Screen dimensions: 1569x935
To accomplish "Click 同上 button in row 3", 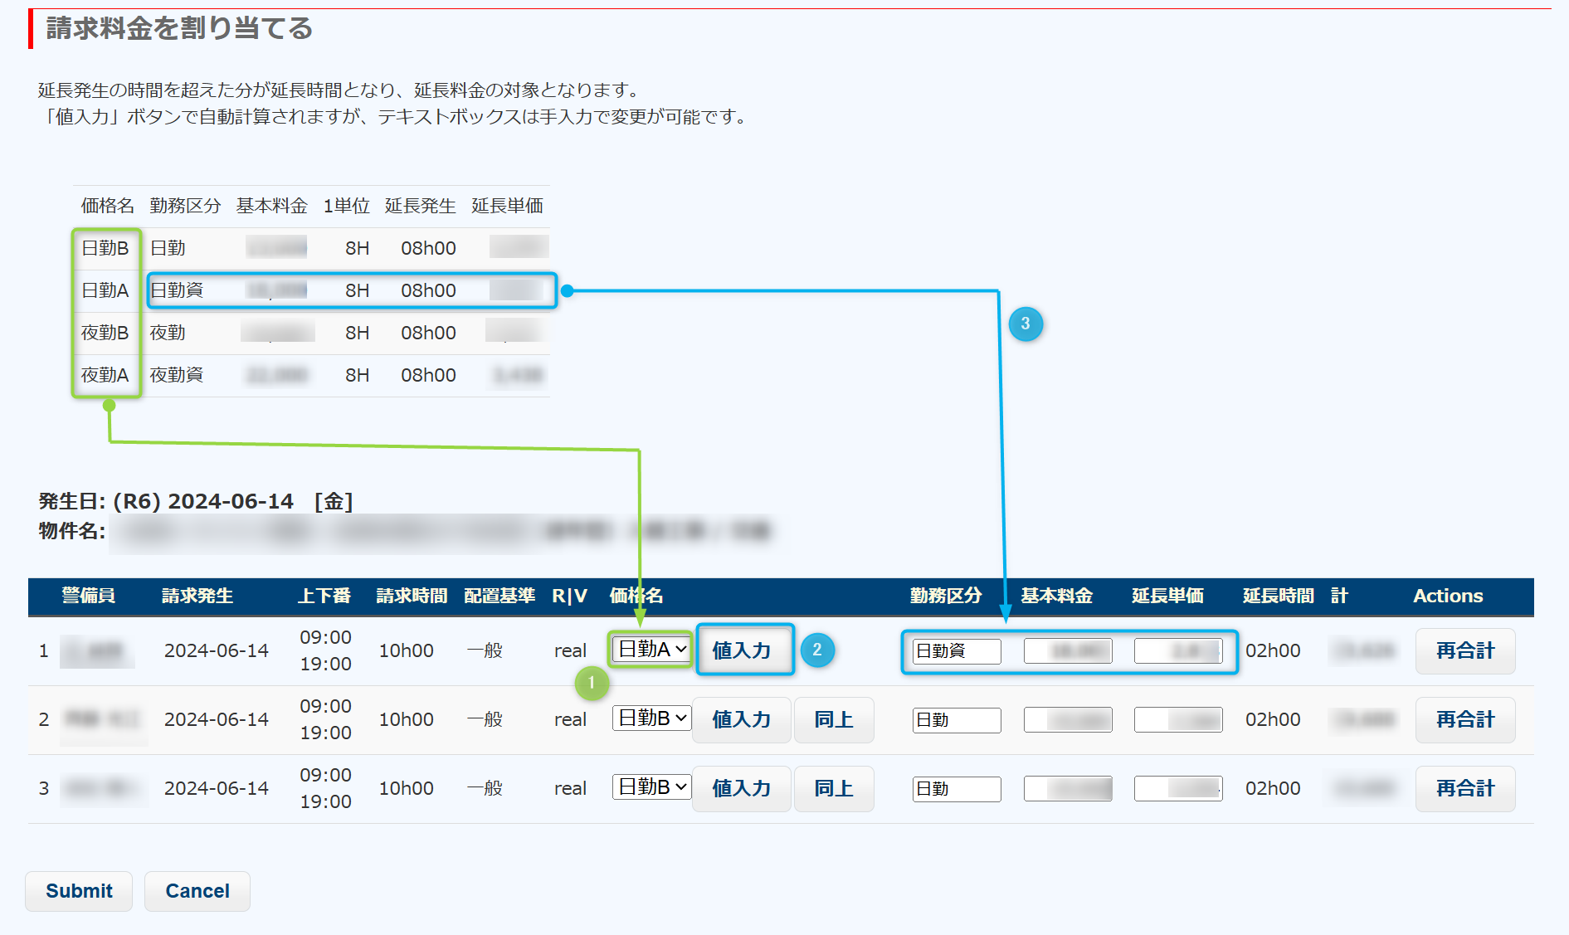I will (833, 788).
